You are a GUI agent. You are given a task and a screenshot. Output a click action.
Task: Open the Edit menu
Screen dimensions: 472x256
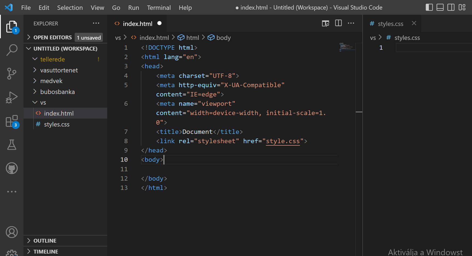pos(44,8)
